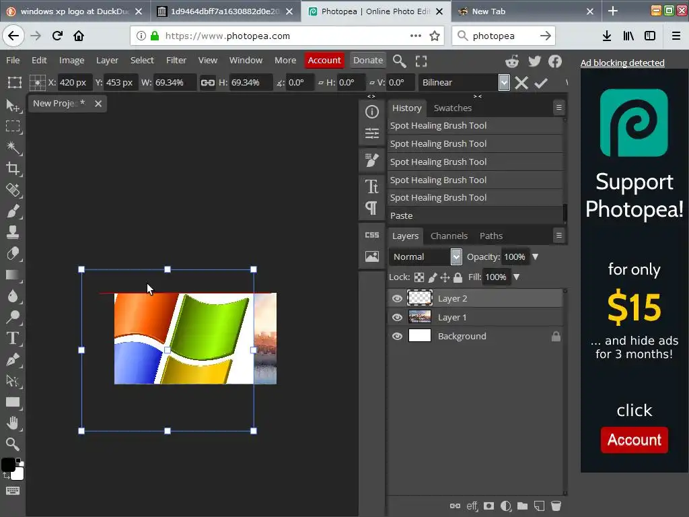The width and height of the screenshot is (689, 517).
Task: Select the Blur tool
Action: tap(13, 296)
